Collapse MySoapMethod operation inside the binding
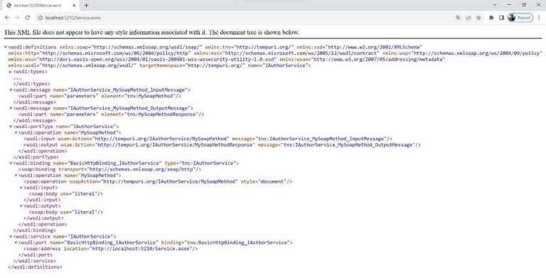The height and width of the screenshot is (278, 546). (16, 176)
